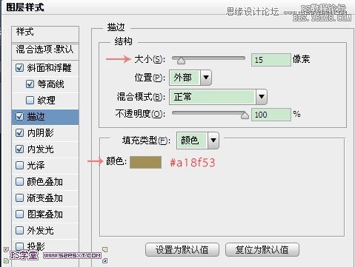Check the 外发光 checkbox
The width and height of the screenshot is (355, 267).
coord(19,231)
